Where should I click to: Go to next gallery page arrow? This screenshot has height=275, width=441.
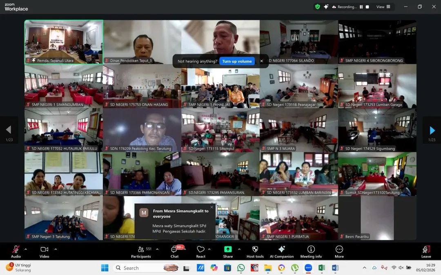(432, 130)
